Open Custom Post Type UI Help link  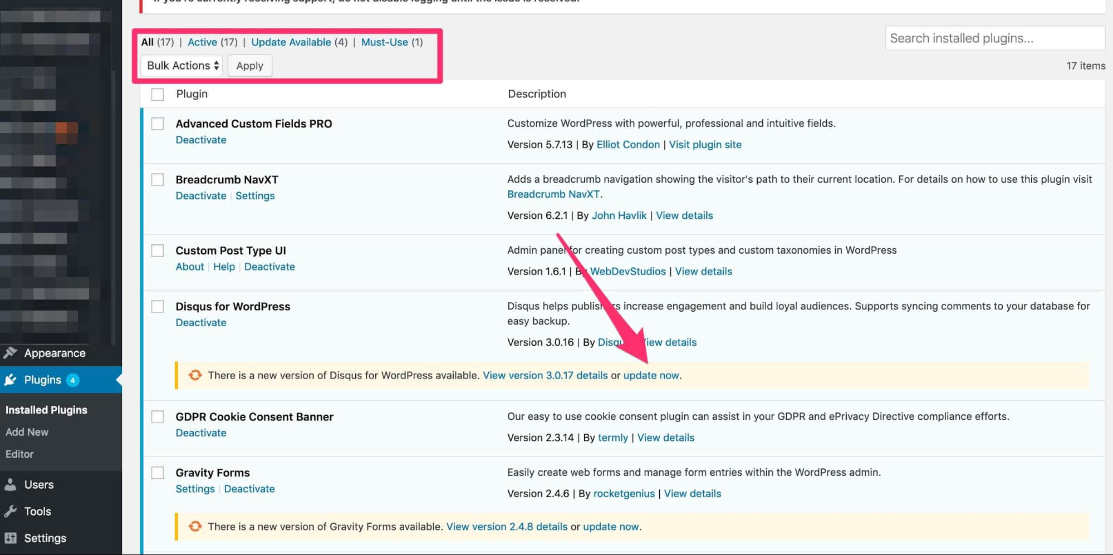pyautogui.click(x=224, y=267)
